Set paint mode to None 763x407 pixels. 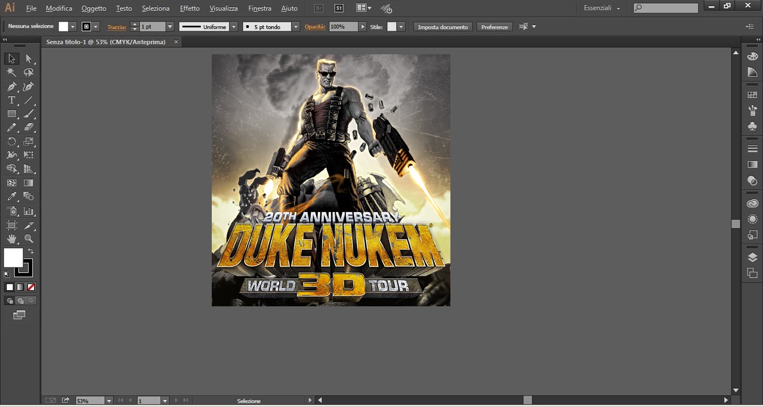pos(31,287)
